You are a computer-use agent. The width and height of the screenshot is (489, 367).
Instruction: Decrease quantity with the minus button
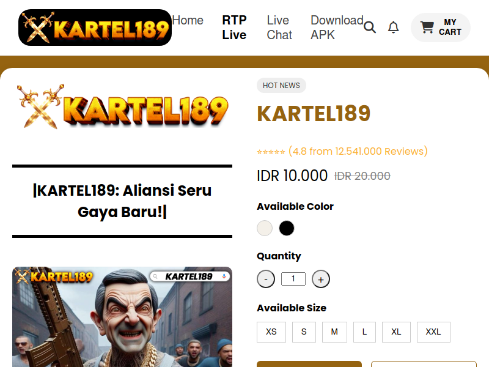tap(266, 279)
